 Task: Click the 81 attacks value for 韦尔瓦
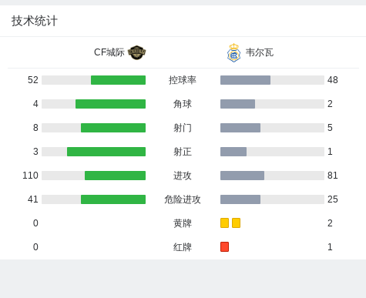coord(333,176)
